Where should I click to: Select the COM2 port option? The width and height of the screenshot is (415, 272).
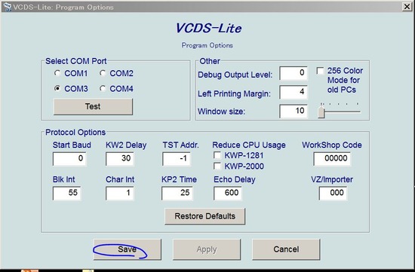coord(103,73)
